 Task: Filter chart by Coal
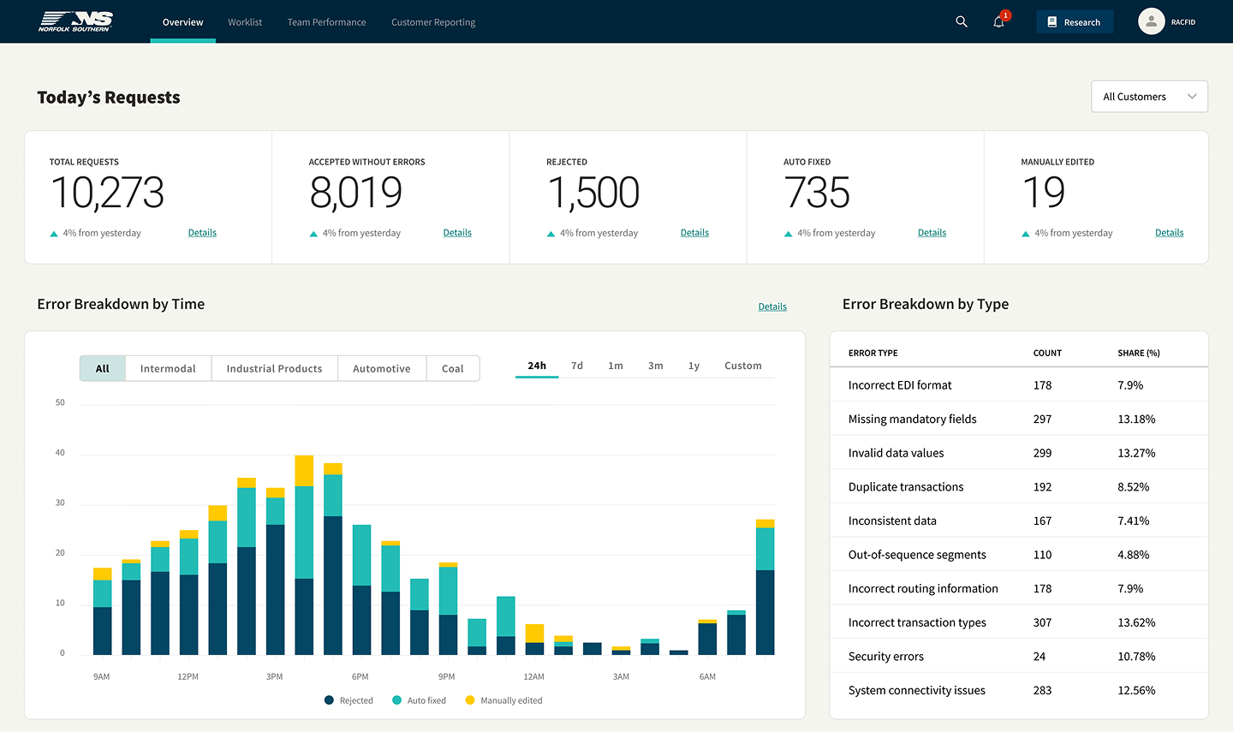(453, 369)
